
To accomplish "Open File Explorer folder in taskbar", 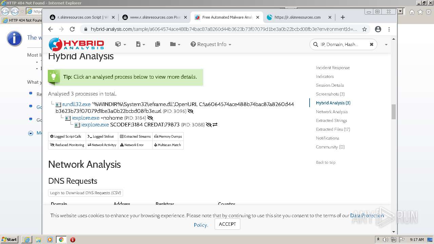I will 38,240.
